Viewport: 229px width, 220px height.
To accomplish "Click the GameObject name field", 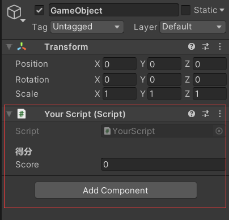I will pos(114,10).
